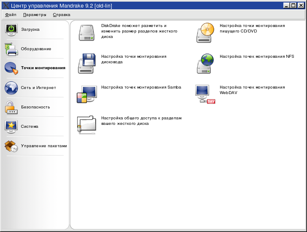
Task: Click the Оборудование printer icon
Action: point(11,49)
